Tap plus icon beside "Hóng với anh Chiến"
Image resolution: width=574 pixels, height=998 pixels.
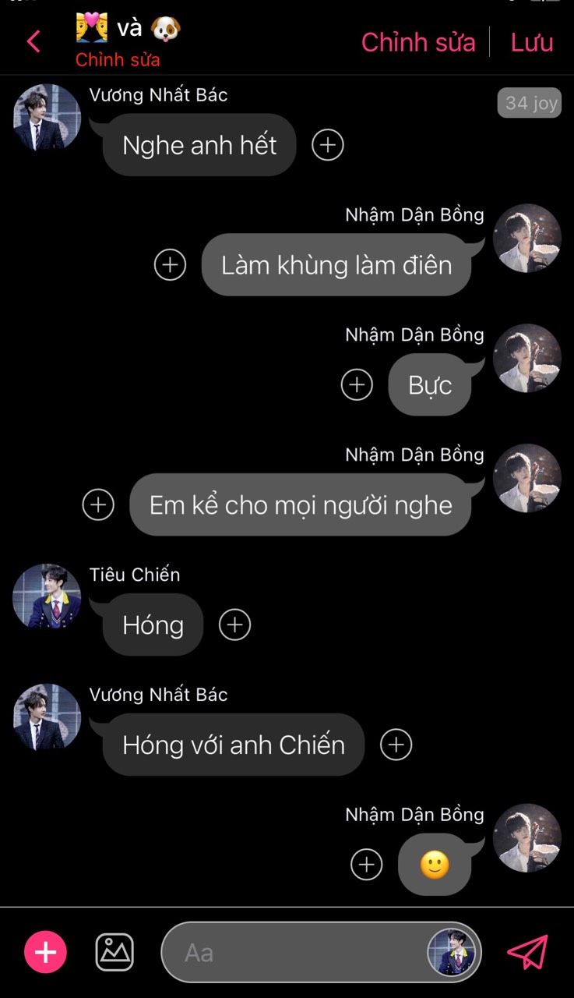pos(396,745)
